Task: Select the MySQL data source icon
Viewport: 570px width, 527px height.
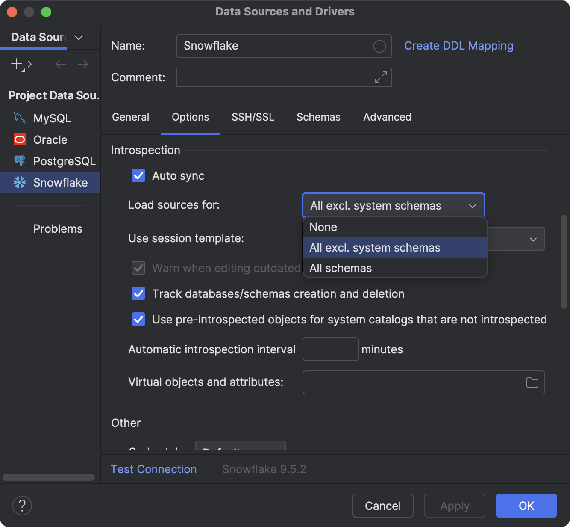Action: coord(19,118)
